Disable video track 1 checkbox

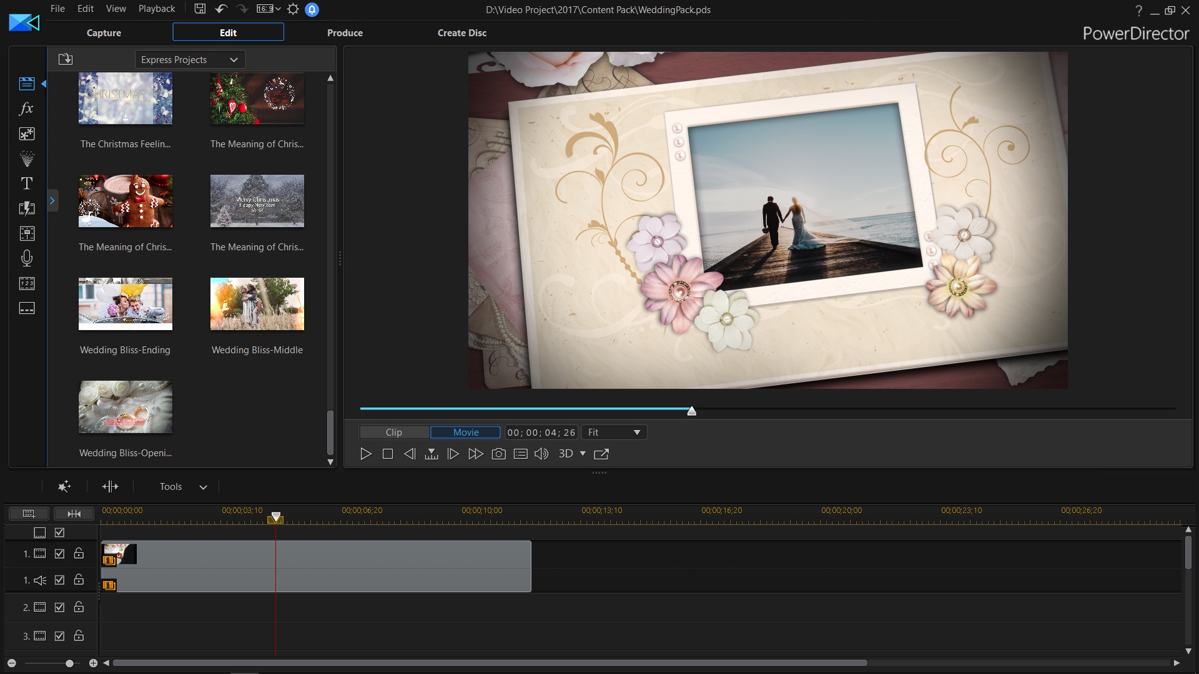[59, 554]
